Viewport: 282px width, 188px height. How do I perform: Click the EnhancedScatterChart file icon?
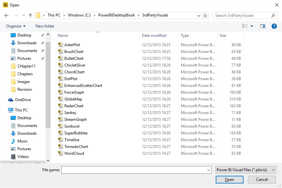click(60, 86)
